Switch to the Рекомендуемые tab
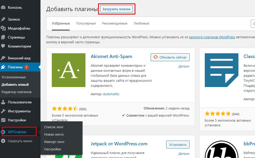 [115, 23]
